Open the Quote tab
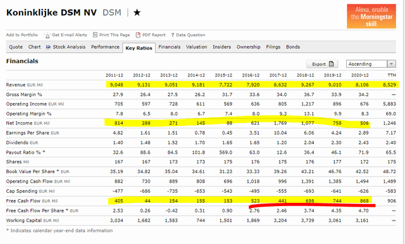The image size is (405, 244). 16,47
